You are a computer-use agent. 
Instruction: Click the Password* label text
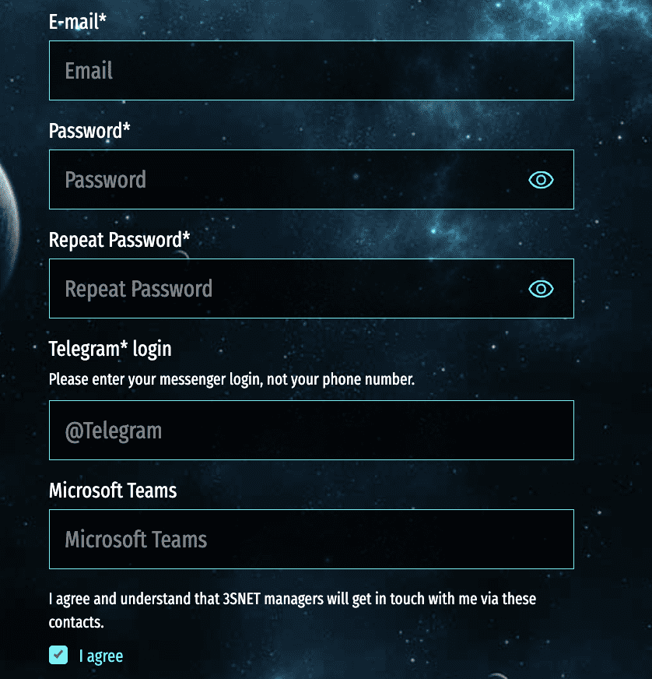tap(89, 131)
